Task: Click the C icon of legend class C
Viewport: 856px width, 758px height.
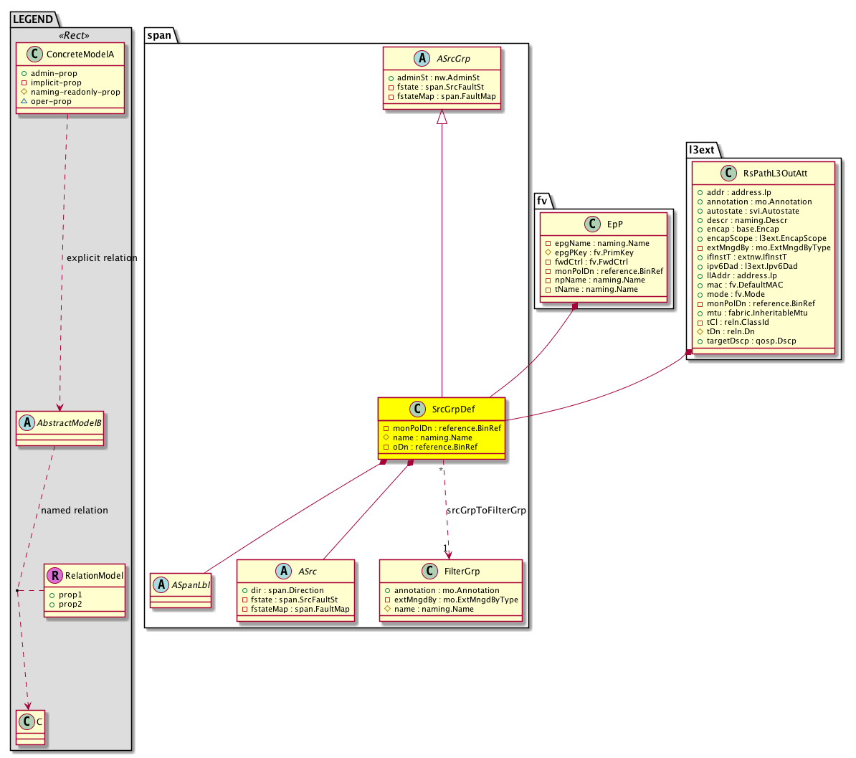Action: [26, 721]
